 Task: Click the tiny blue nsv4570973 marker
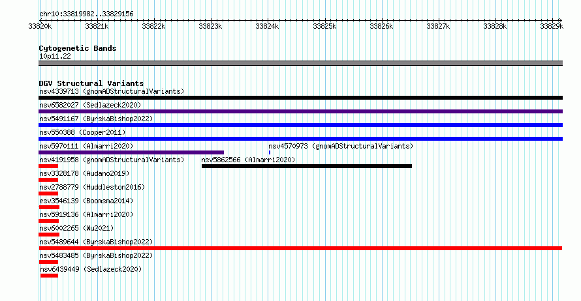[x=270, y=152]
